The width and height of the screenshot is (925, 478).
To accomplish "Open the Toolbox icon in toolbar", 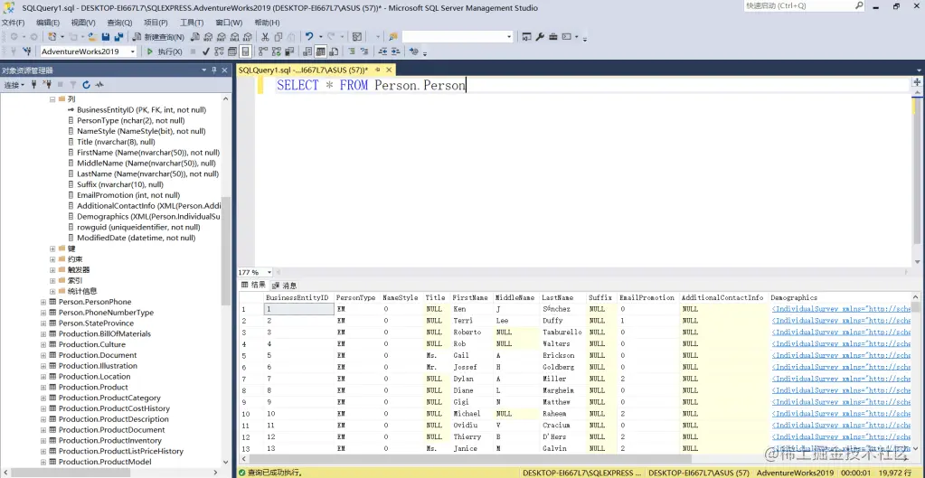I will point(553,36).
